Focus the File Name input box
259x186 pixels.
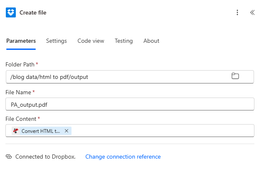130,104
